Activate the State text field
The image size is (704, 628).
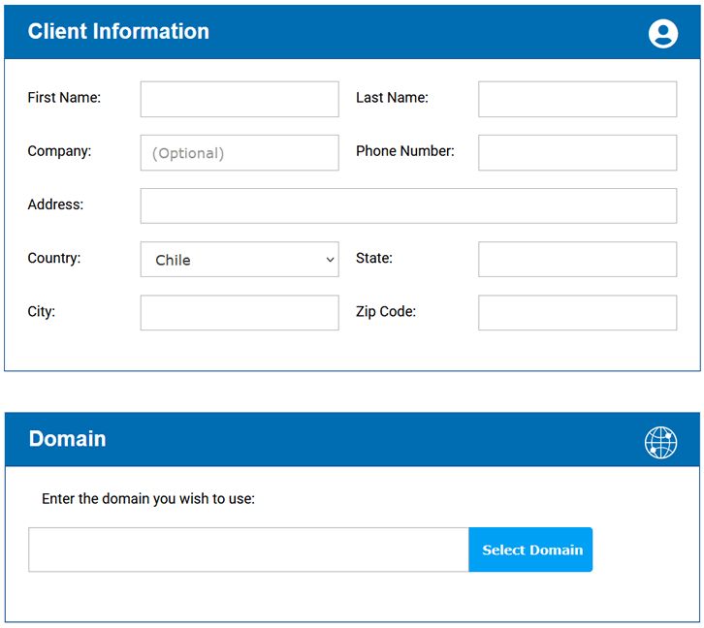(x=577, y=260)
